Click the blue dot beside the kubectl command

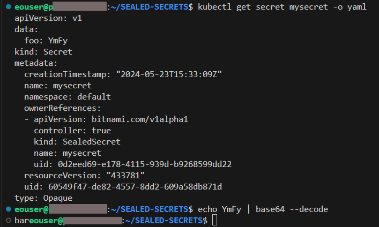pos(7,6)
